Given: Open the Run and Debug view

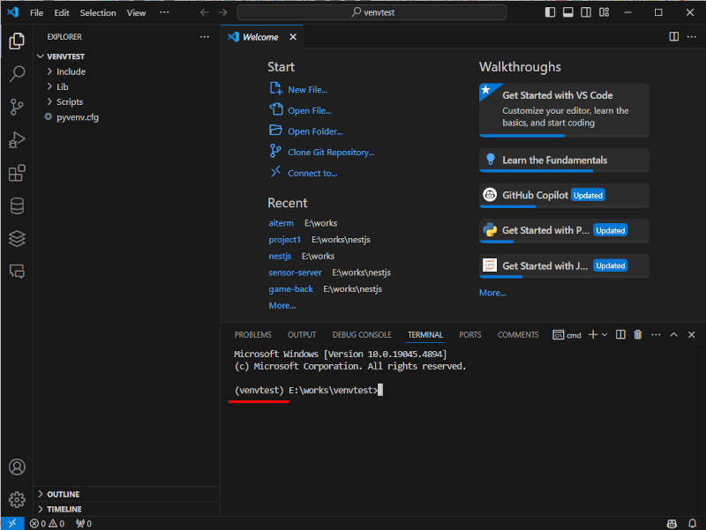Looking at the screenshot, I should tap(17, 140).
